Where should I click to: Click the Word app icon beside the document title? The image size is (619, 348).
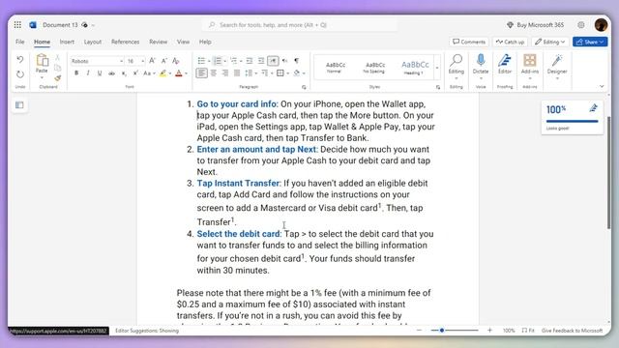coord(33,25)
